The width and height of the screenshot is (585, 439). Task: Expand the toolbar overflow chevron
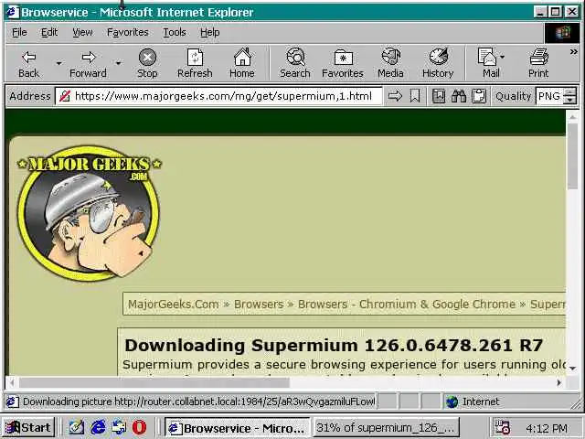[573, 52]
